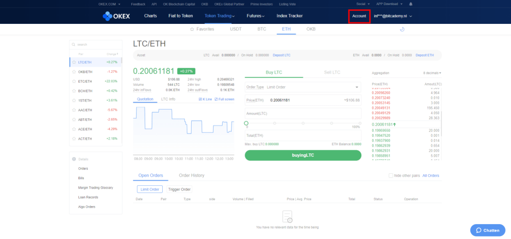Click the amount slider handle at 0
Screen dimensions: 511x239
click(246, 123)
